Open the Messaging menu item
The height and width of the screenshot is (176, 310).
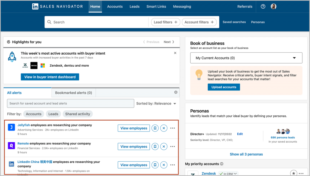click(182, 6)
